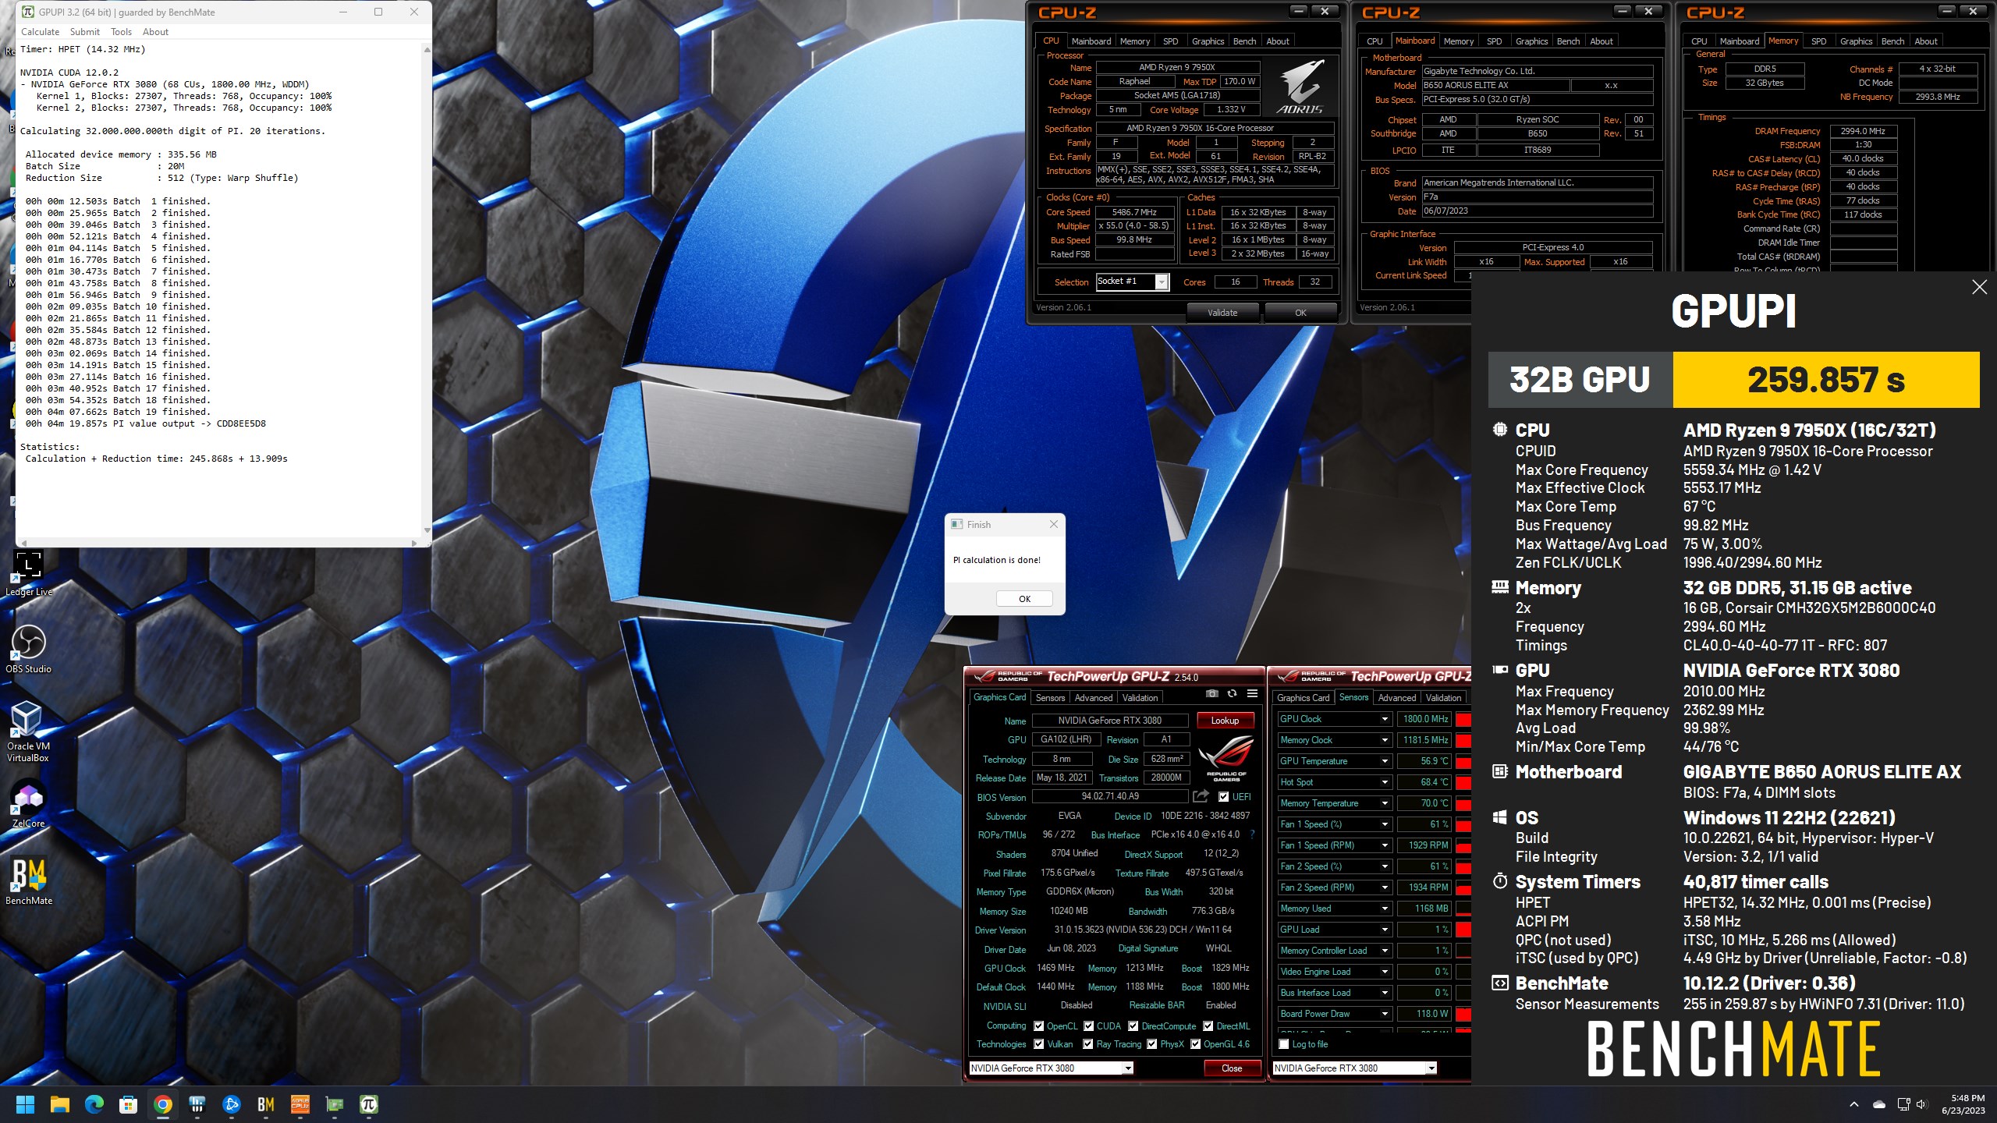
Task: Open Battle.net taskbar icon
Action: [232, 1104]
